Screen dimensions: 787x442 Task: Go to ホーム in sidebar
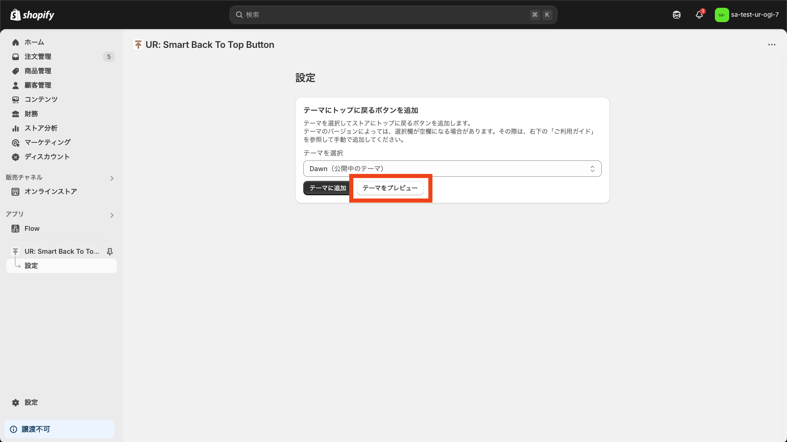[34, 42]
